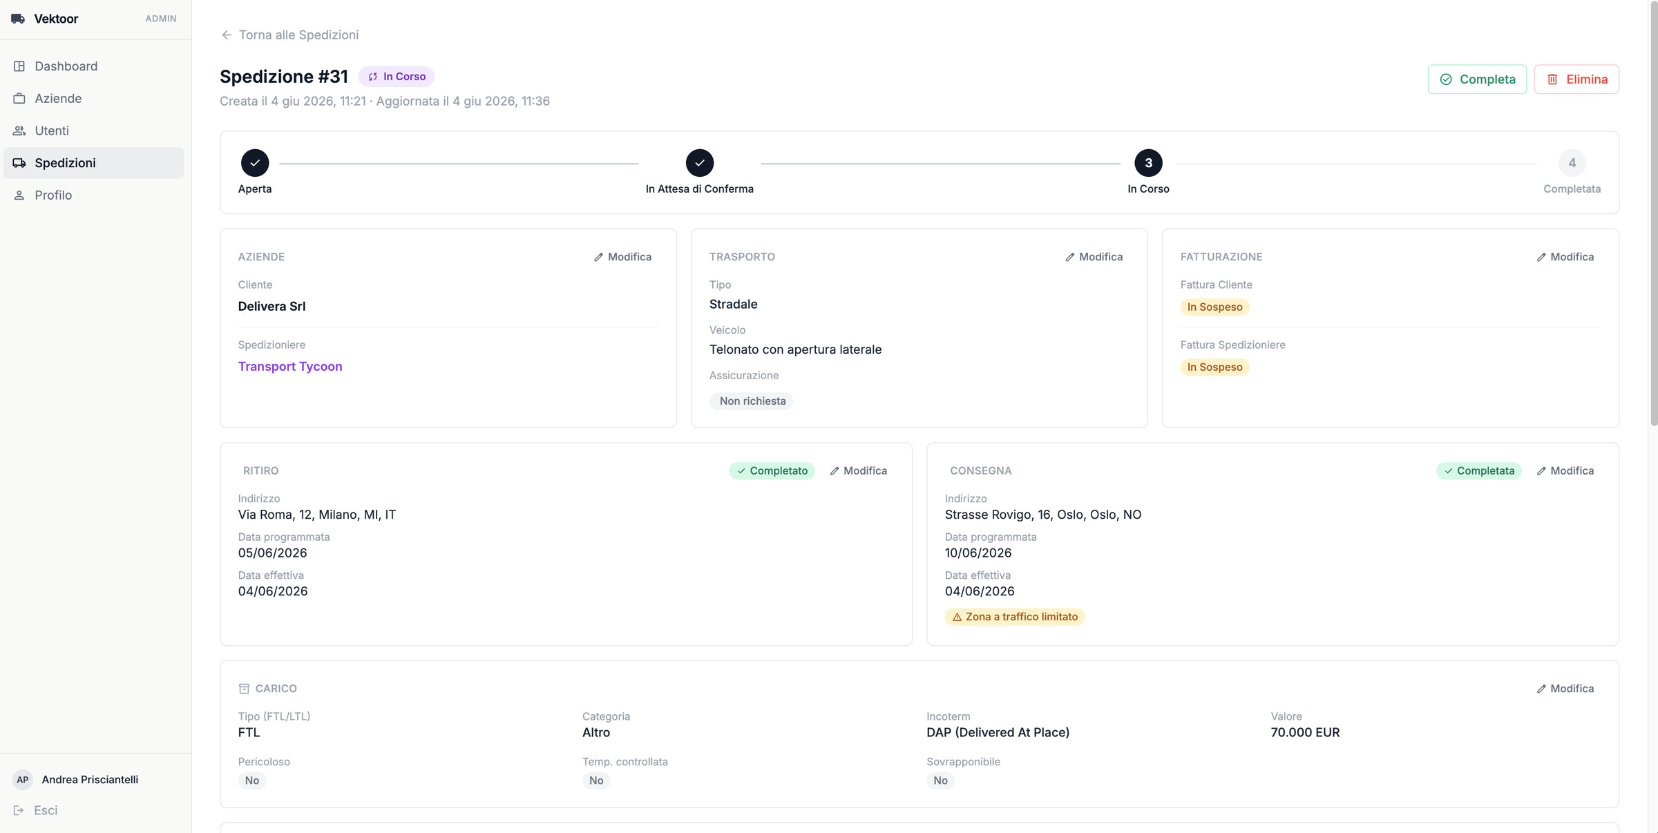Click the Esci logout icon
The width and height of the screenshot is (1658, 833).
point(19,810)
